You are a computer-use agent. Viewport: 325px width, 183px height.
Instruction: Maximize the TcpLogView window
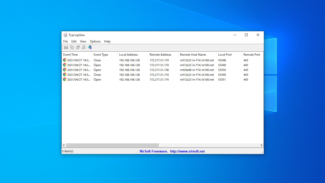pyautogui.click(x=246, y=35)
